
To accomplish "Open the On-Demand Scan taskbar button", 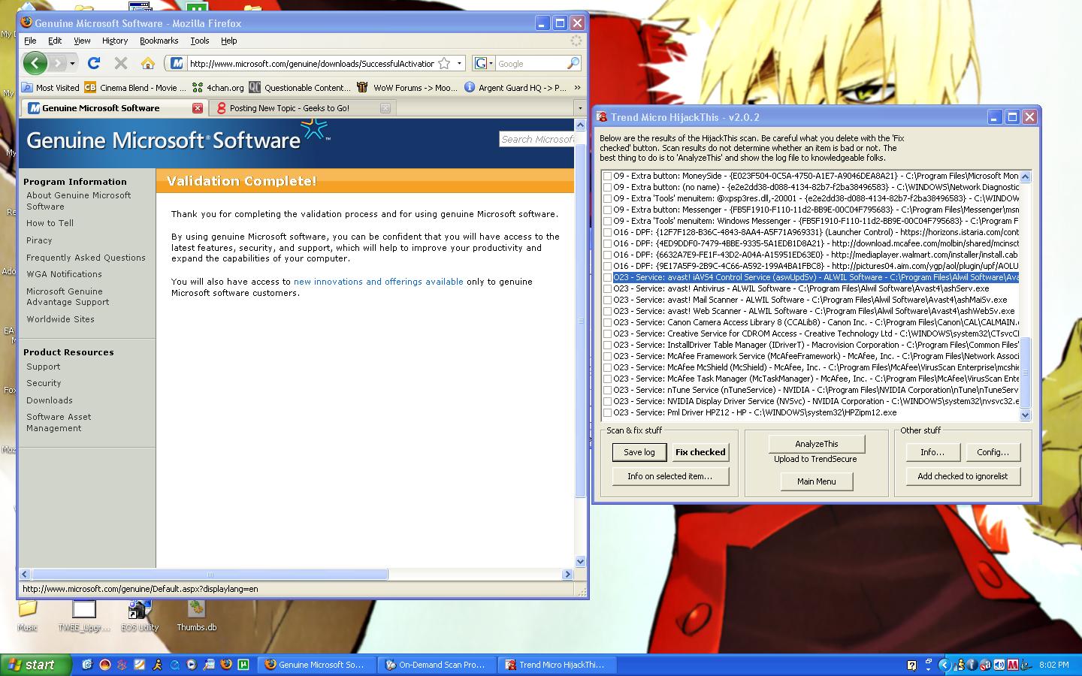I will point(437,665).
